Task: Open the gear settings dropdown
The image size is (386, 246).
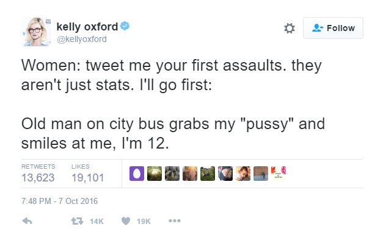Action: [x=289, y=28]
